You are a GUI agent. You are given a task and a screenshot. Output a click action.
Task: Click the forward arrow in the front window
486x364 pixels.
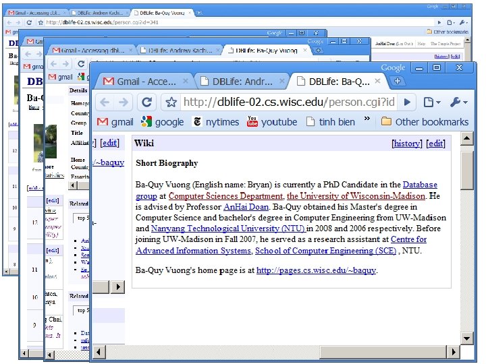[124, 102]
